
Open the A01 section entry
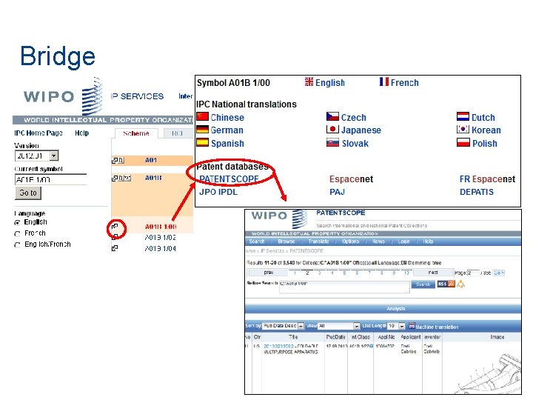pos(151,160)
